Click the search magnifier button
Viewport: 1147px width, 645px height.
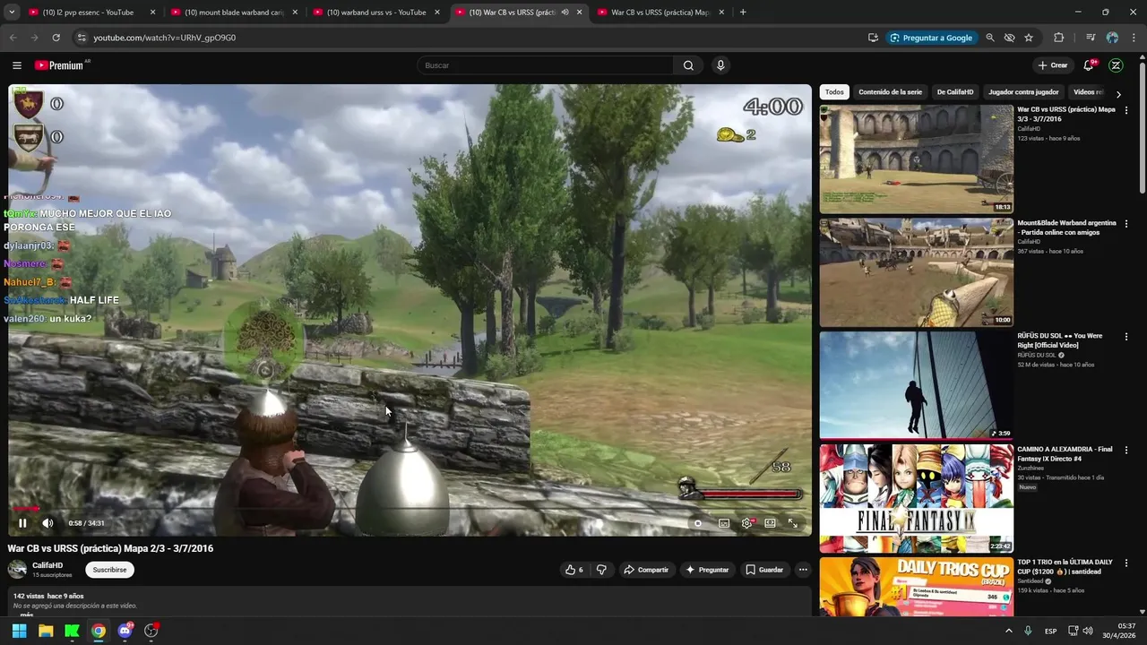688,65
